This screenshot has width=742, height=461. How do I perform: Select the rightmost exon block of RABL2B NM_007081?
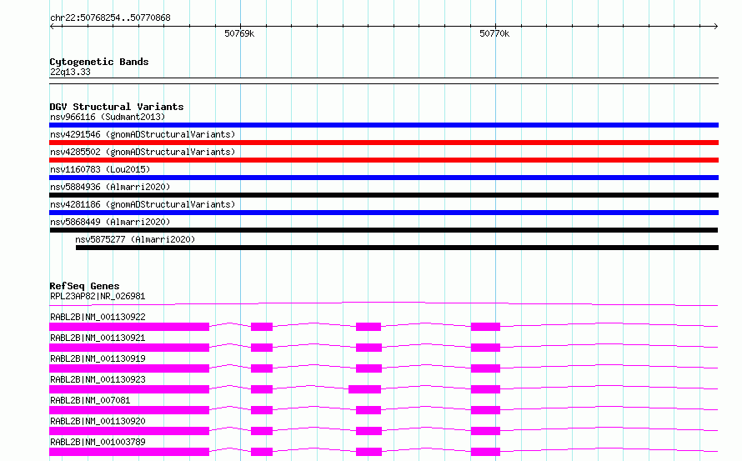(485, 410)
